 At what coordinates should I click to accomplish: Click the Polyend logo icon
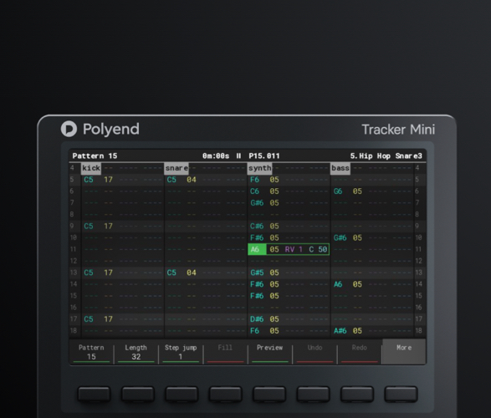pyautogui.click(x=69, y=129)
